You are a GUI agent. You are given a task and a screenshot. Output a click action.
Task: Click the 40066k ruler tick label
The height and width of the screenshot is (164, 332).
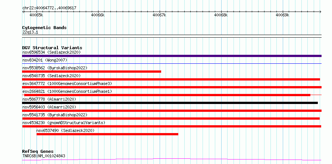click(98, 15)
